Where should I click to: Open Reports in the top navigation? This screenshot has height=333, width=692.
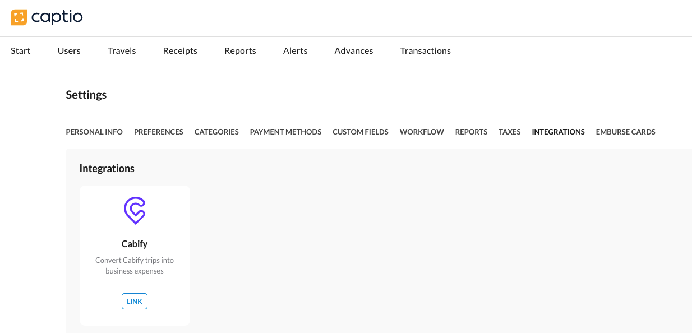click(240, 50)
